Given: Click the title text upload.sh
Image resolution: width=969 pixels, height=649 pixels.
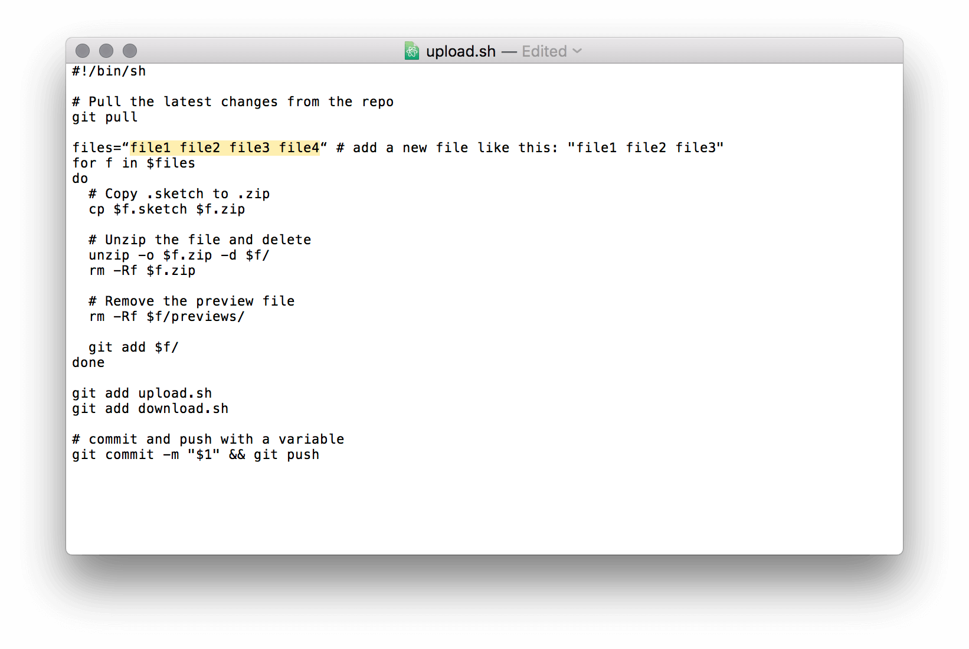Looking at the screenshot, I should 461,51.
